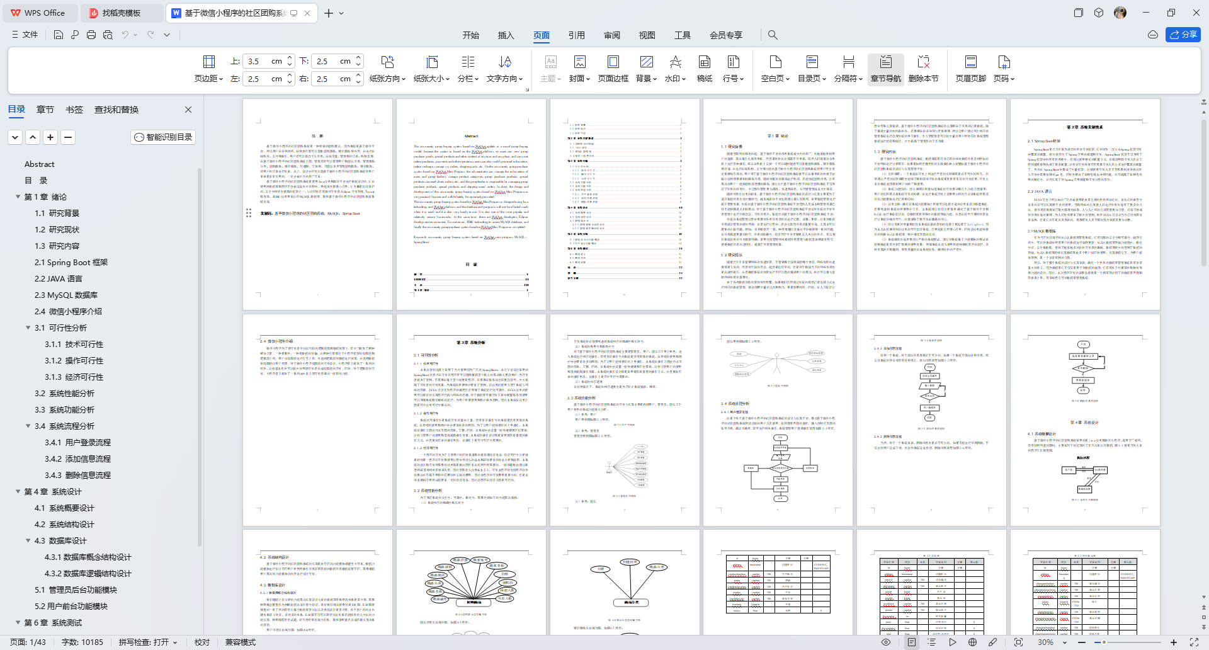The width and height of the screenshot is (1209, 650).
Task: Open the 视图 ribbon tab
Action: click(647, 35)
